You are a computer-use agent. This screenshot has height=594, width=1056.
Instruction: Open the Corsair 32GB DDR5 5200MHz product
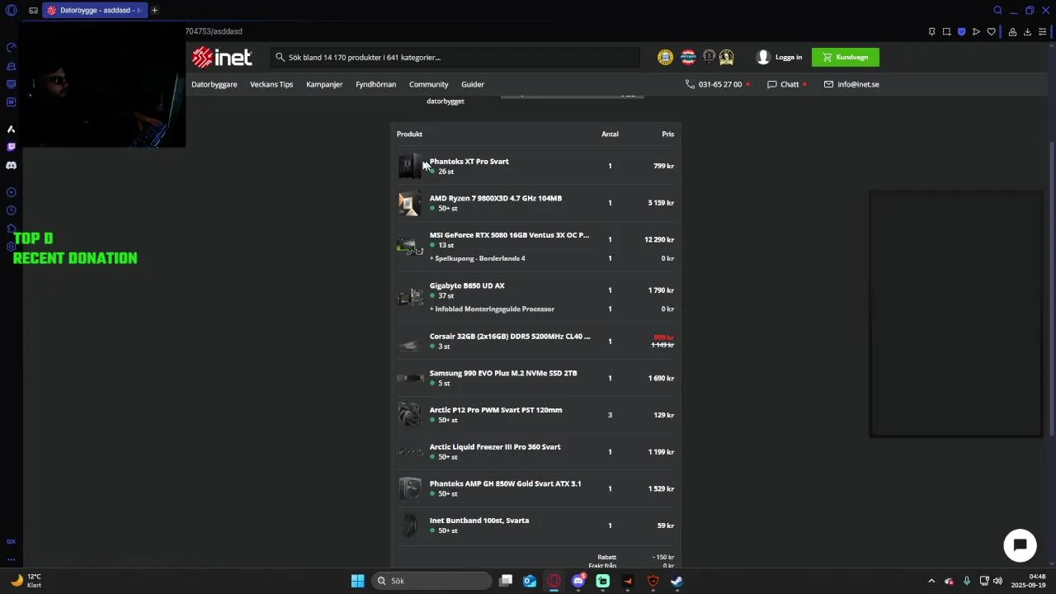[x=510, y=337]
